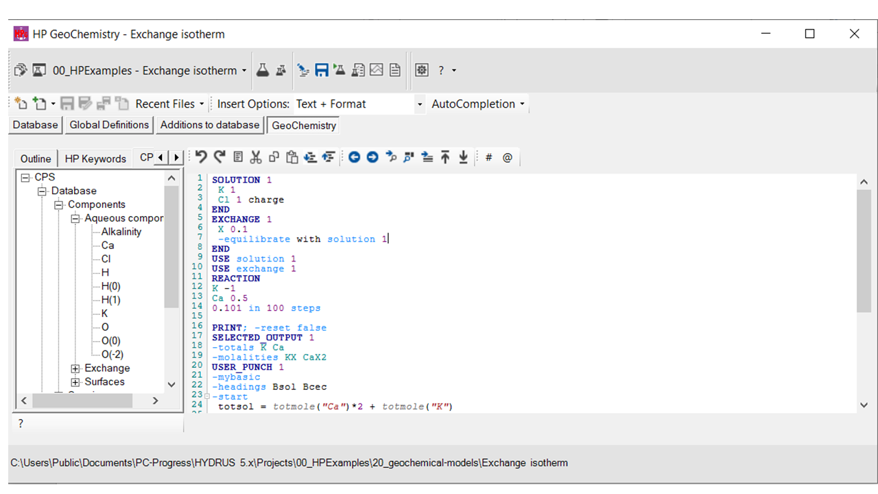Select the Ca component in the tree

tap(108, 246)
